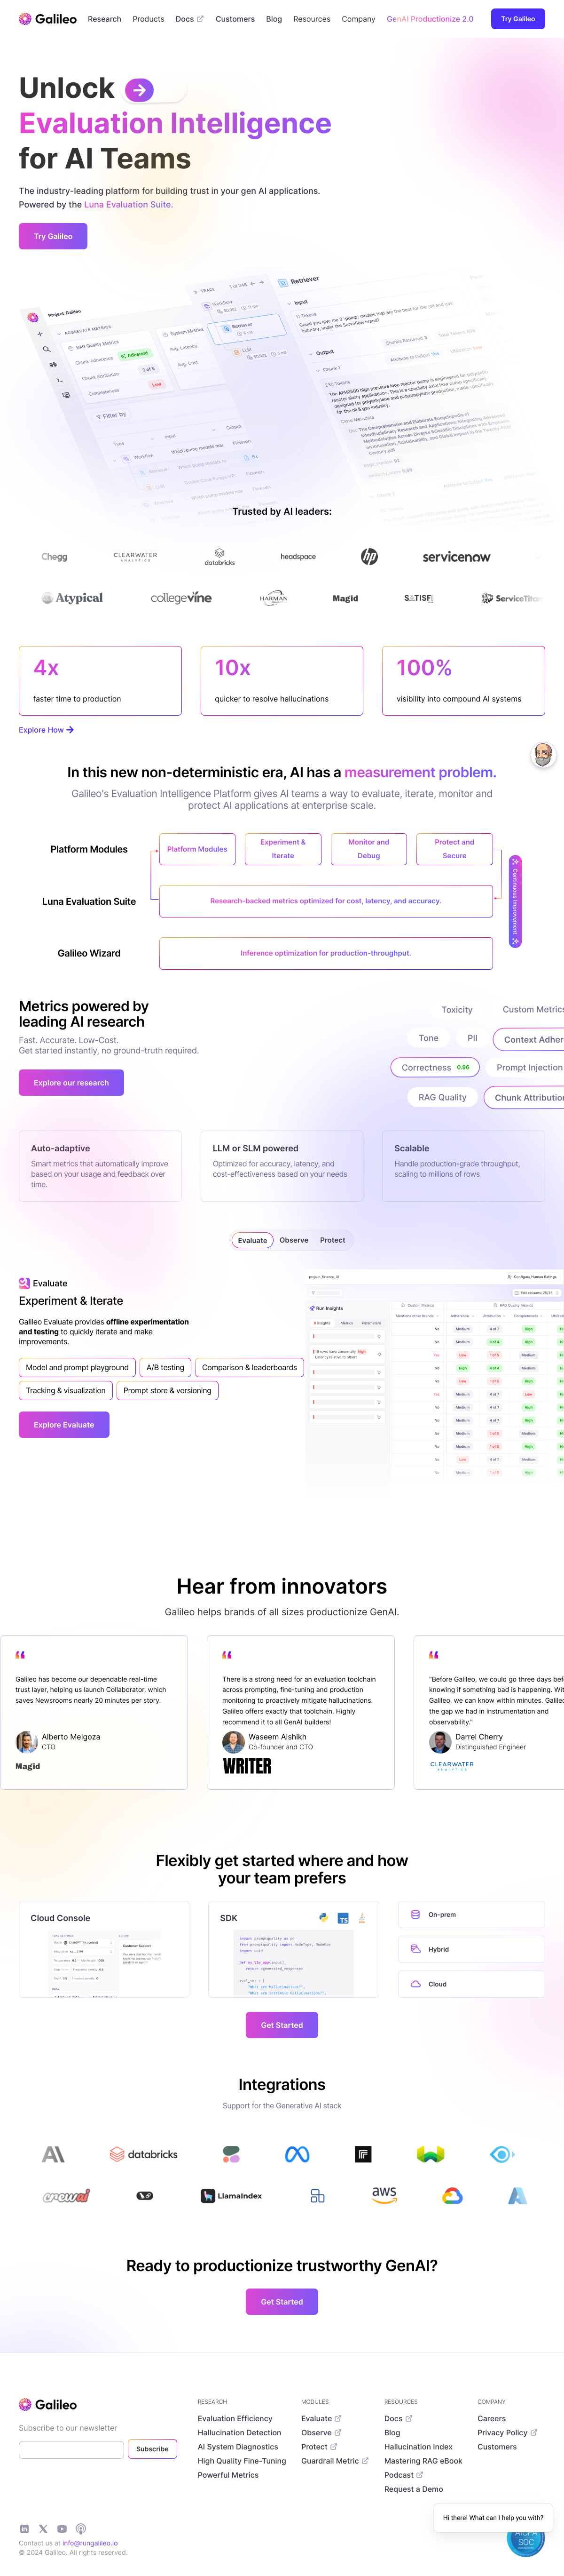Click the Protect and Secure module box
This screenshot has height=2576, width=564.
point(454,849)
